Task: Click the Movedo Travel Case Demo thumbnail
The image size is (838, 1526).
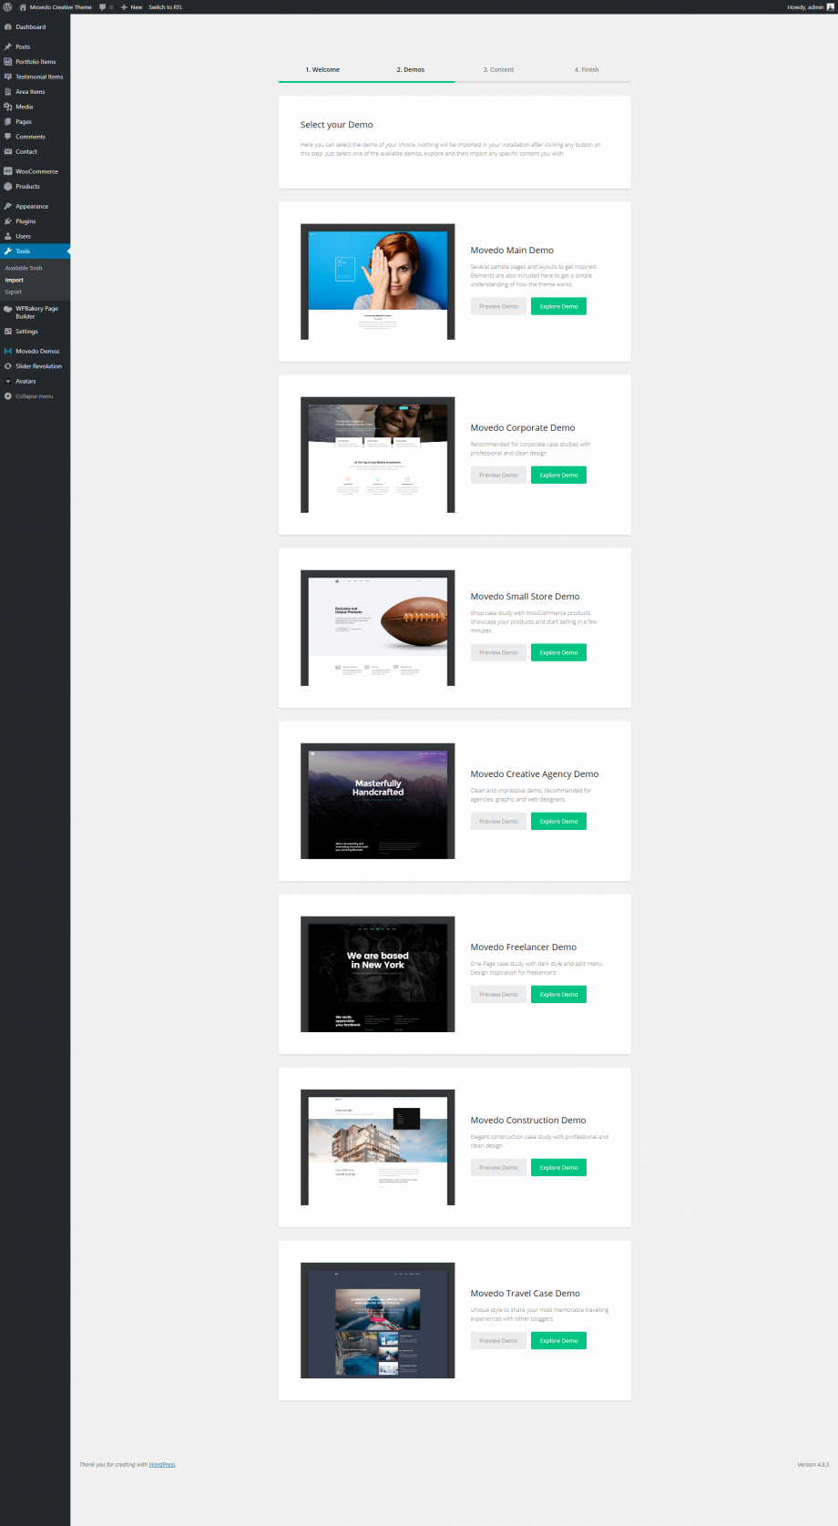Action: tap(377, 1320)
